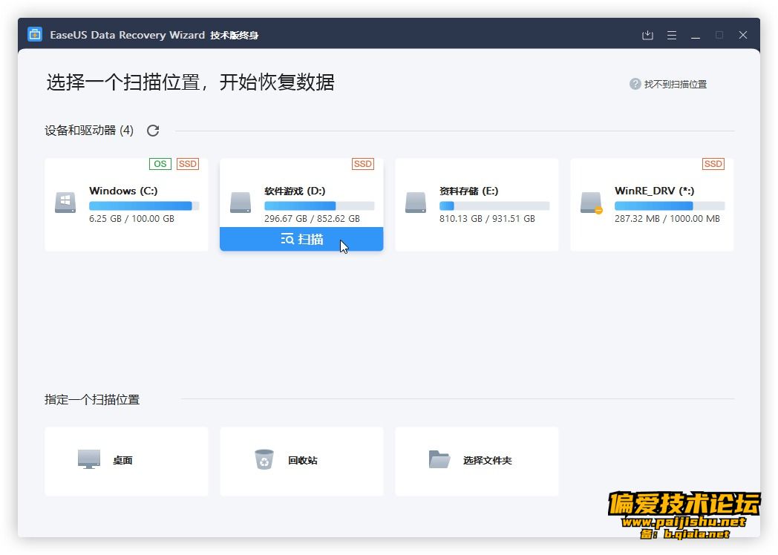
Task: Click the scan magnifier icon on 扫描 button
Action: pyautogui.click(x=287, y=239)
